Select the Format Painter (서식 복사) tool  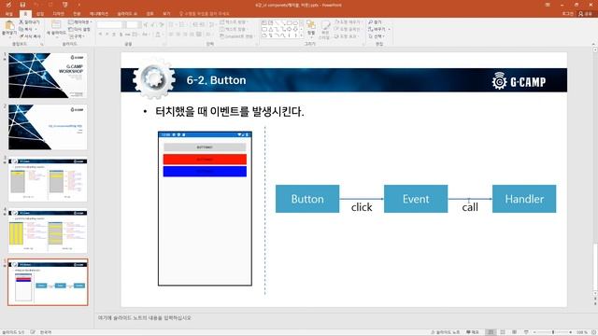[30, 36]
